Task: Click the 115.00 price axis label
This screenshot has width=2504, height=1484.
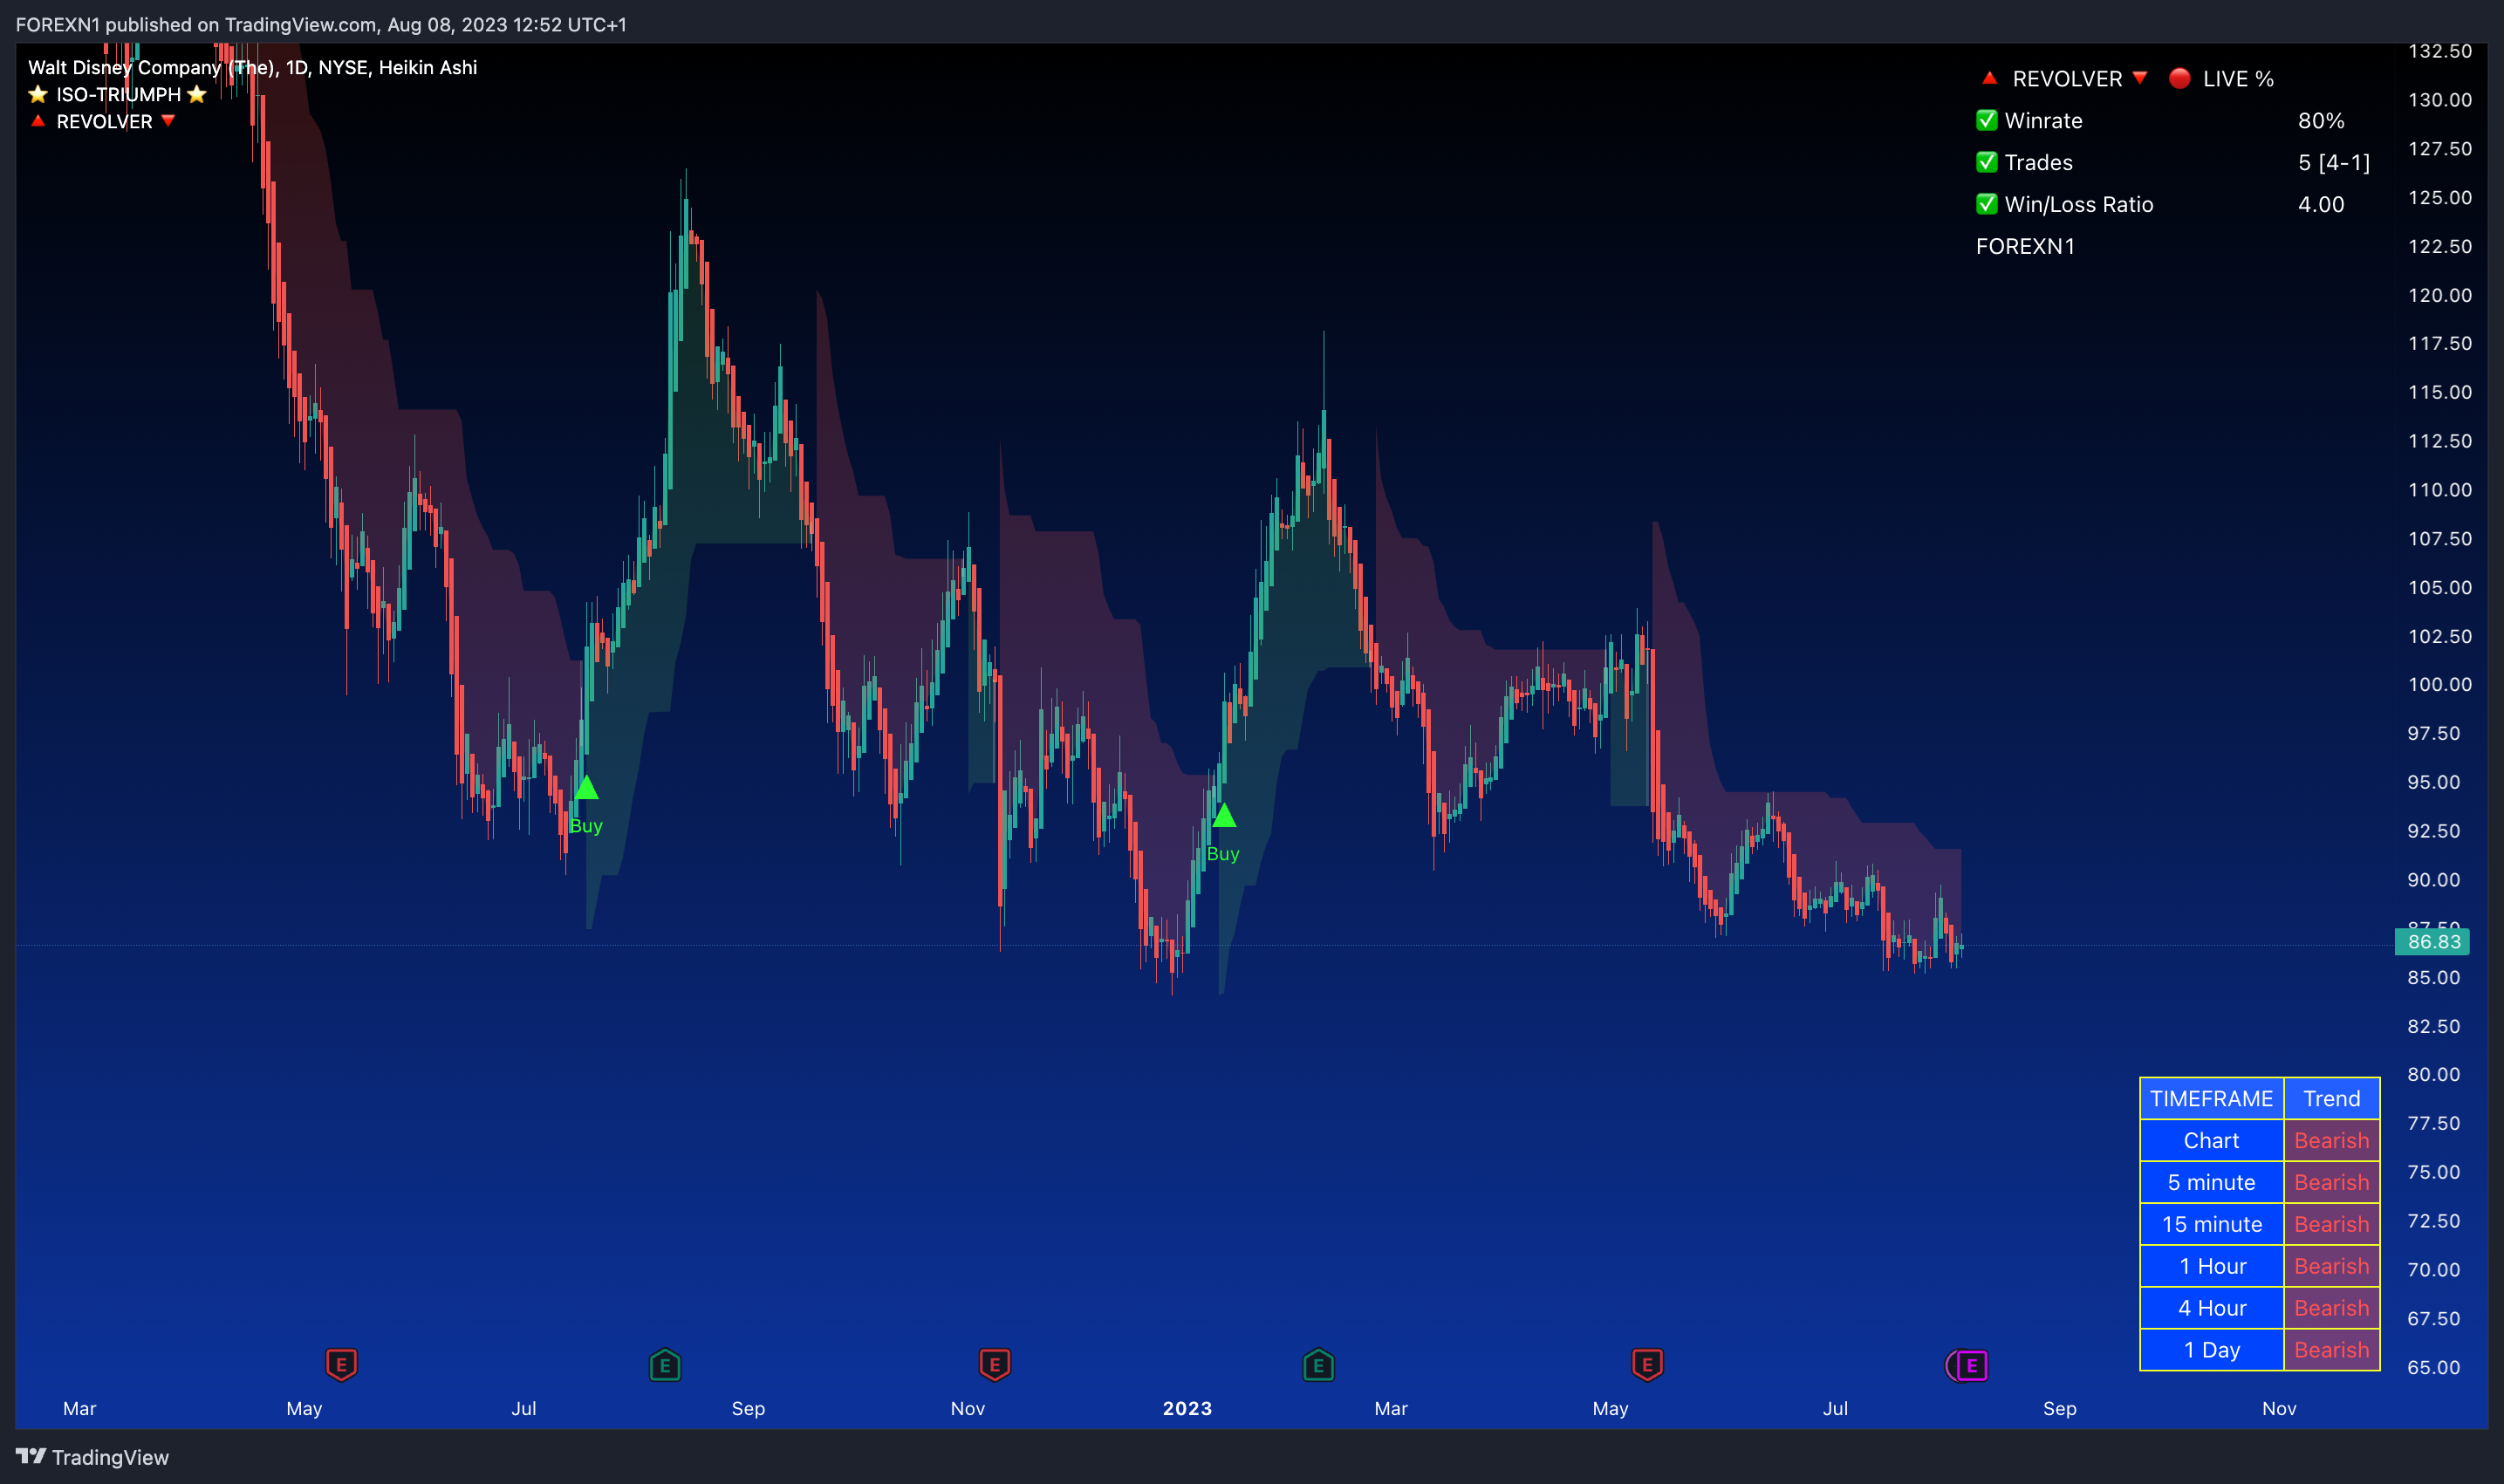Action: click(2439, 392)
